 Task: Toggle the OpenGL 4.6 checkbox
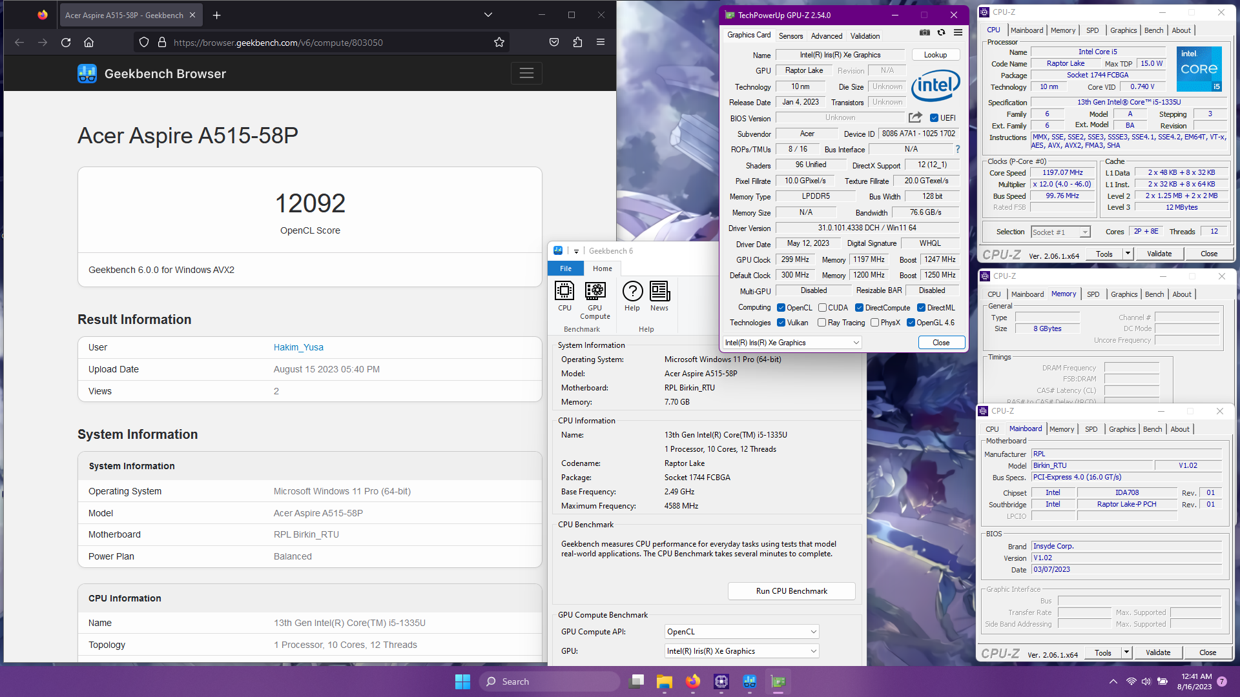coord(911,323)
